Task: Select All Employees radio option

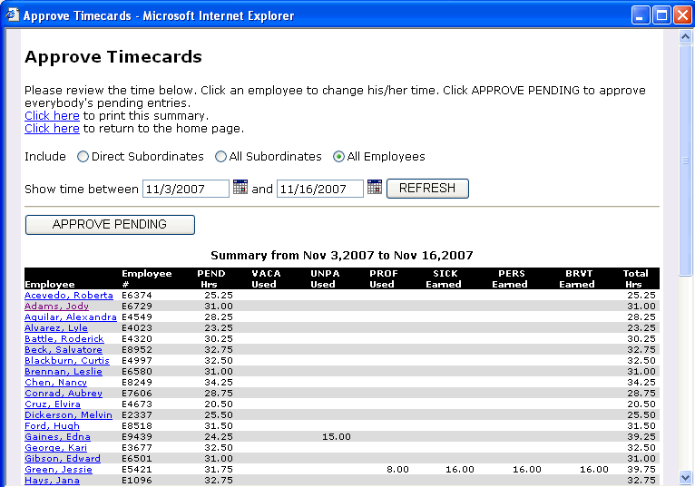Action: (x=339, y=157)
